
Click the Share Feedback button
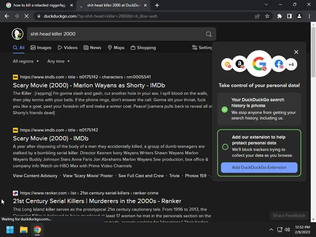pos(289,216)
